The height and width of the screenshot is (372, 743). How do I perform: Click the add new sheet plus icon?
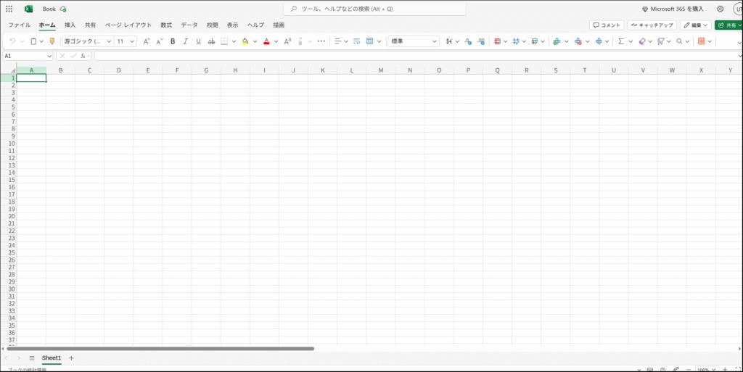[71, 358]
